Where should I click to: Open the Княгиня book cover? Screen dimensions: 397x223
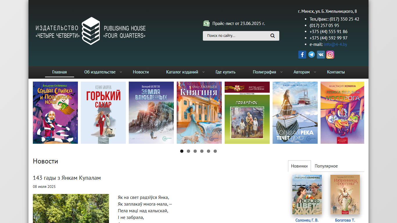click(199, 113)
